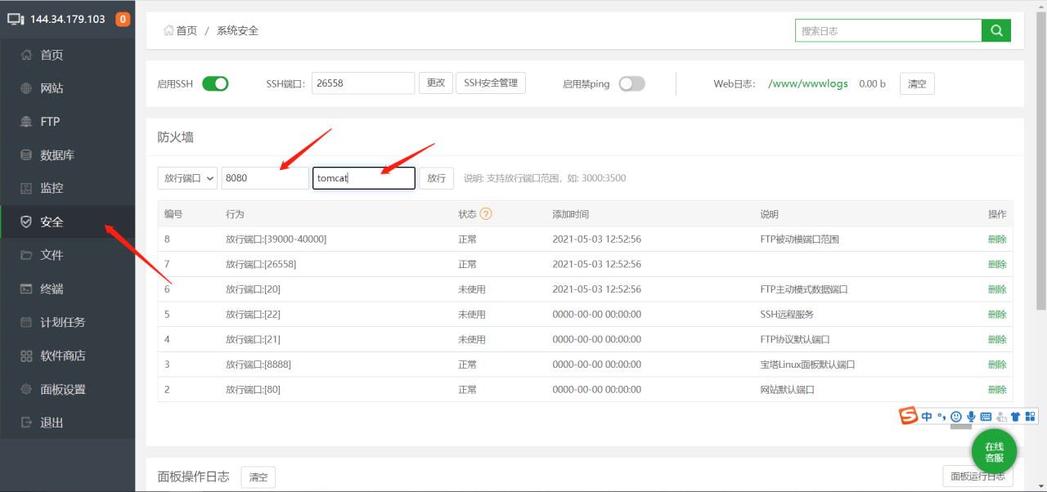
Task: Delete the port 8888 firewall rule
Action: 997,364
